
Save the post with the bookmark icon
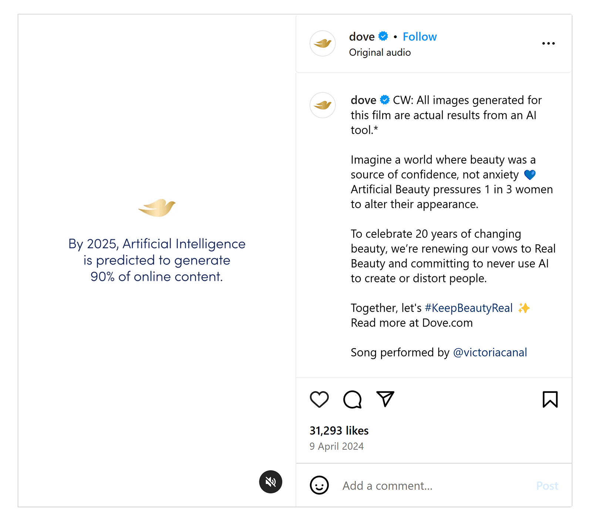(551, 400)
